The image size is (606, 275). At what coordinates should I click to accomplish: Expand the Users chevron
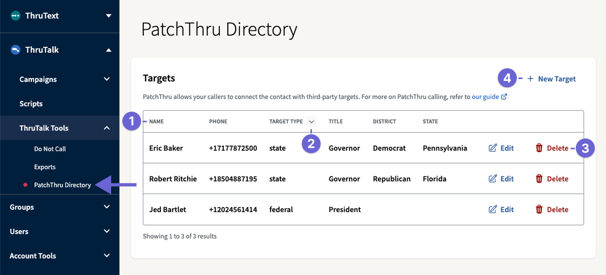click(107, 231)
